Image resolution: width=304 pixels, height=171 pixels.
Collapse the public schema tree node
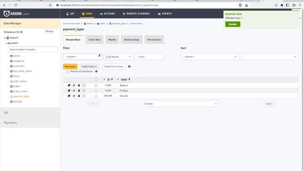6,43
